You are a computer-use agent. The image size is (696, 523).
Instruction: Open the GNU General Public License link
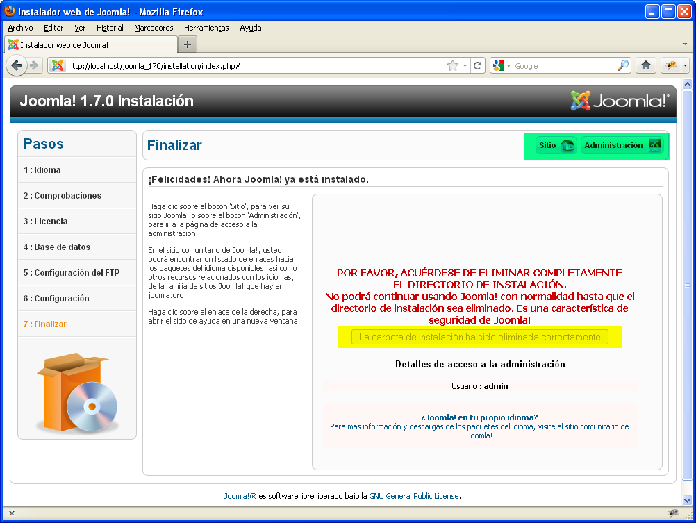(414, 496)
